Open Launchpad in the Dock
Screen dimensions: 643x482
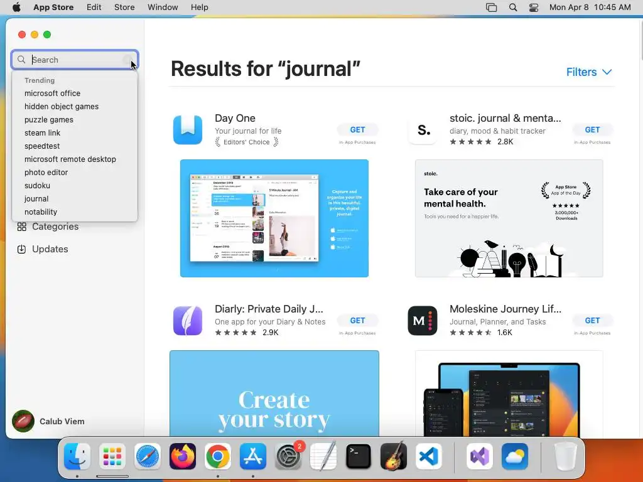(112, 456)
